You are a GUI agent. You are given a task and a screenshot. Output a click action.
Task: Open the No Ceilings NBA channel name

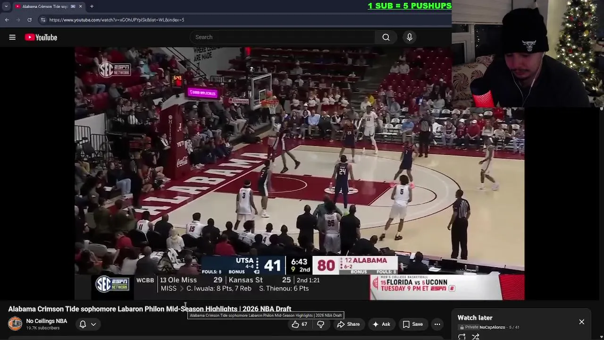[x=47, y=321]
